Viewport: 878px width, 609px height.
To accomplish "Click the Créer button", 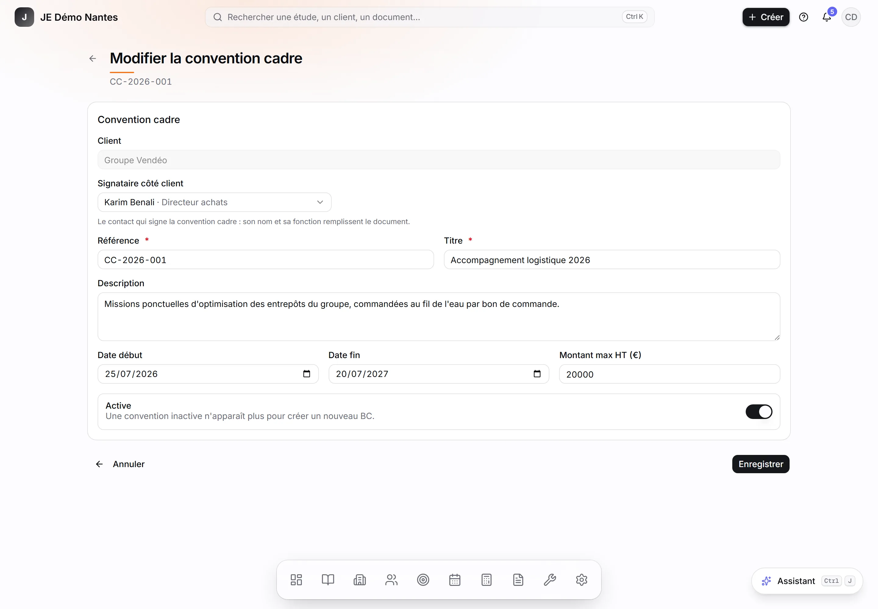I will pos(766,17).
